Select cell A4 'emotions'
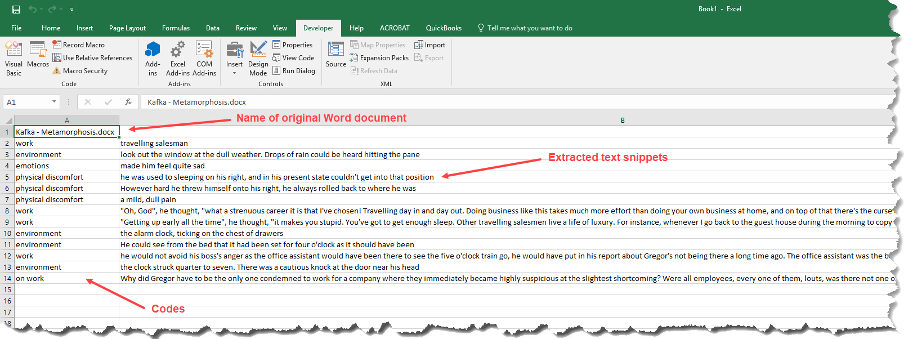This screenshot has width=904, height=339. (66, 166)
